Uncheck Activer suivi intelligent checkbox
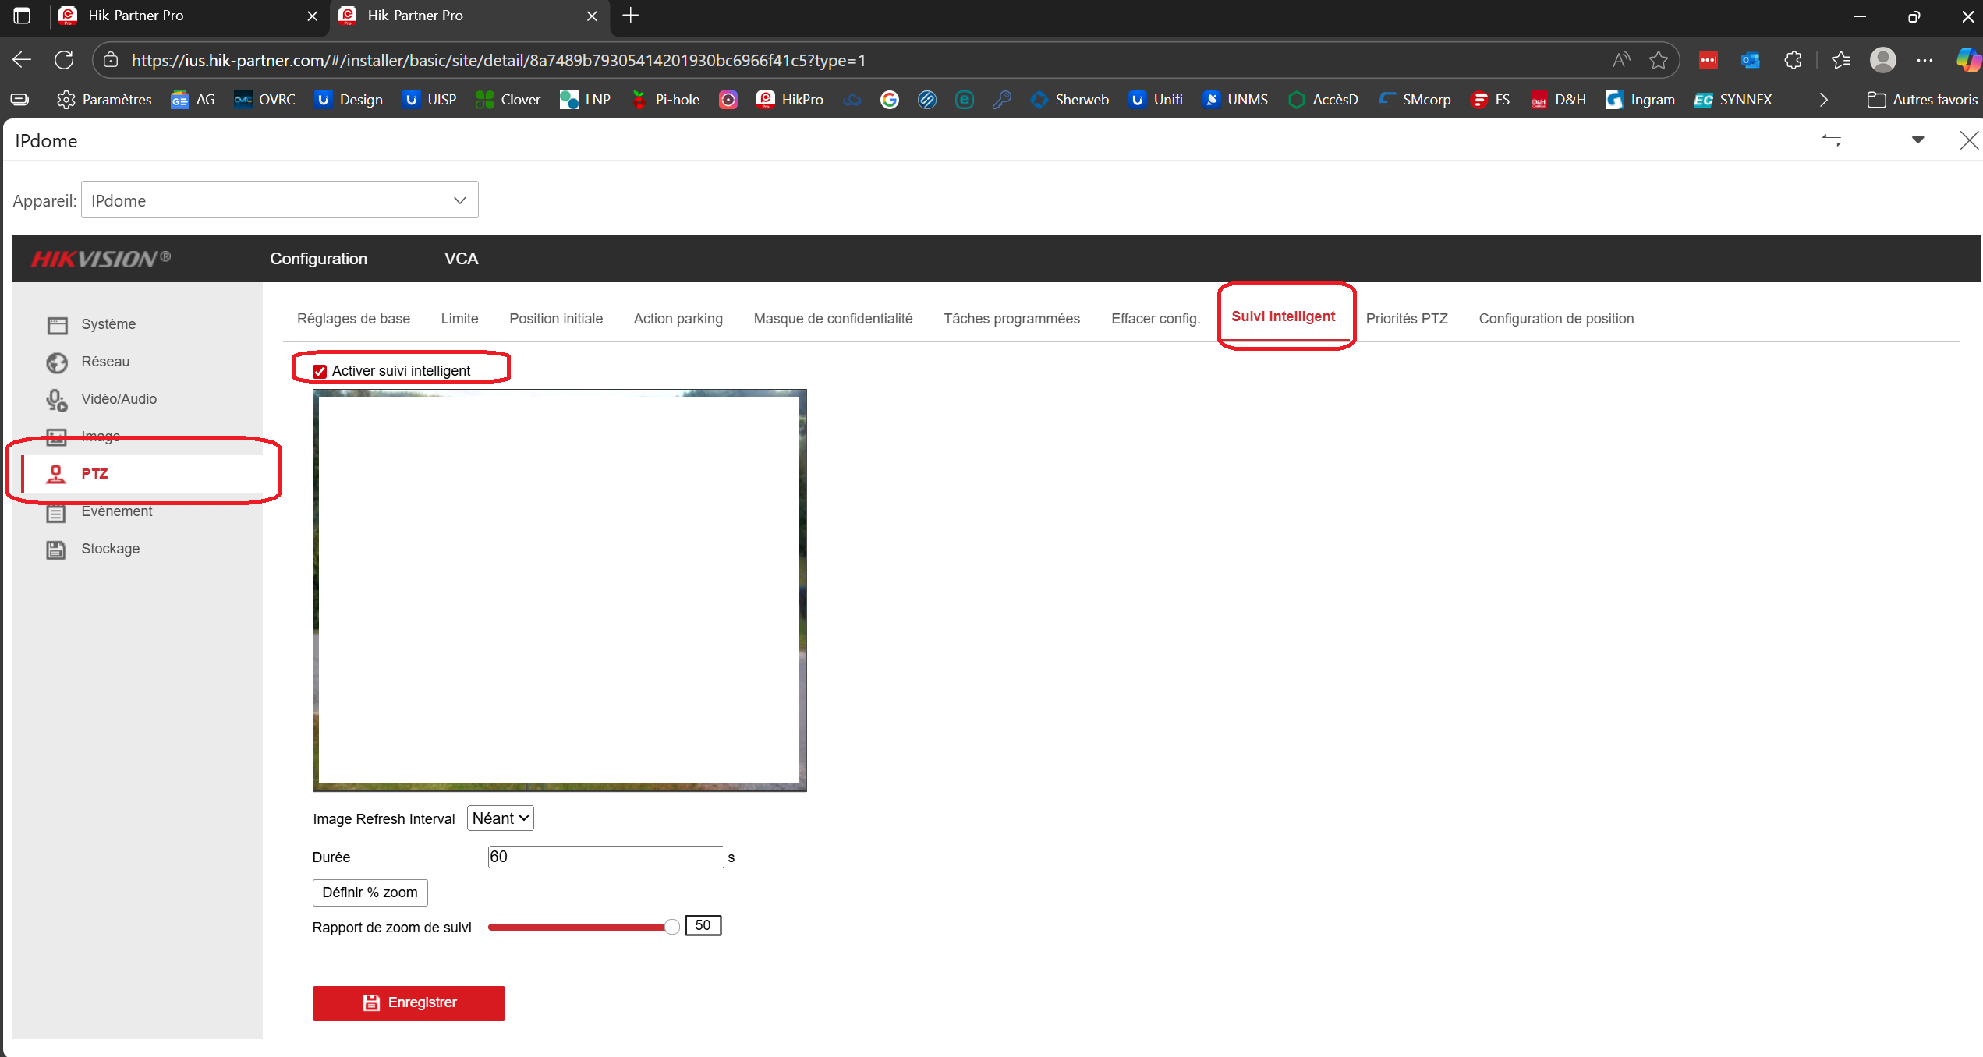 point(320,371)
